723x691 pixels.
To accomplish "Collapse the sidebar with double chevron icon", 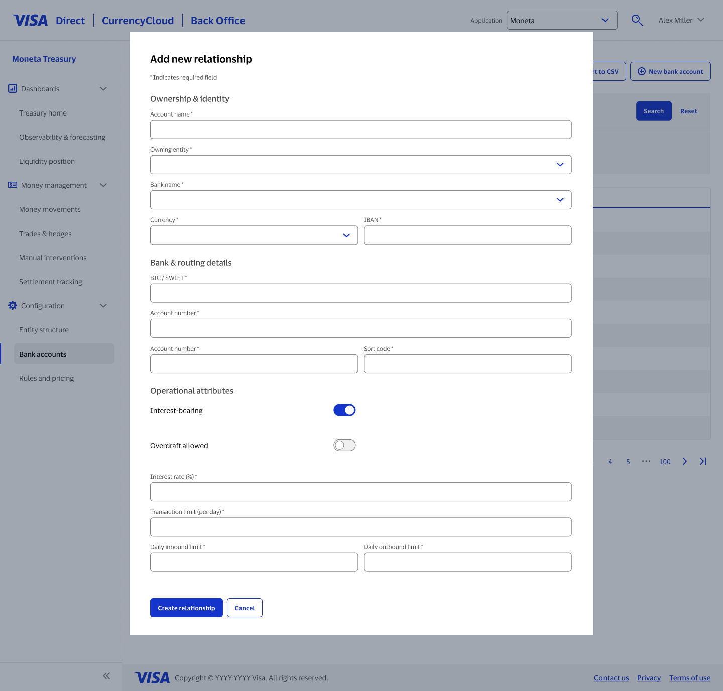I will [x=106, y=676].
